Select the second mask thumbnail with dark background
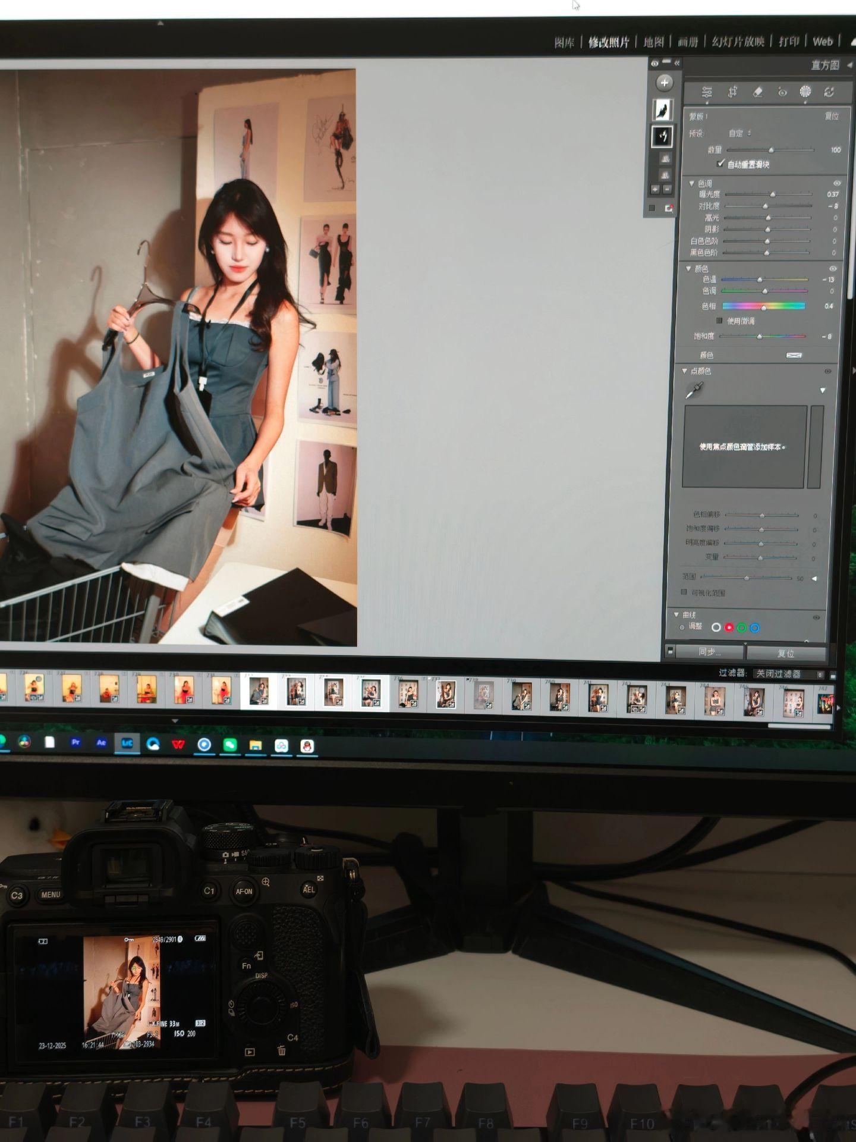Screen dimensions: 856x1142 point(662,136)
